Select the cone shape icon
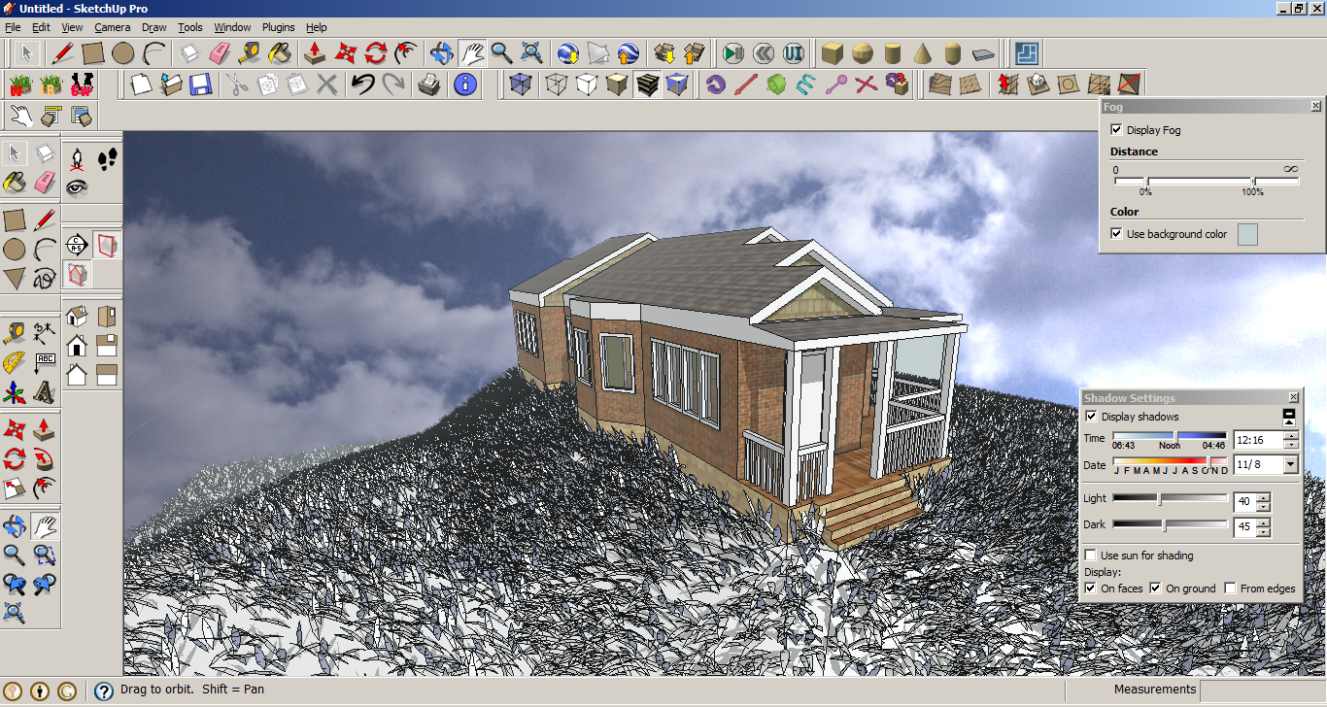Screen dimensions: 1327x707 (923, 52)
